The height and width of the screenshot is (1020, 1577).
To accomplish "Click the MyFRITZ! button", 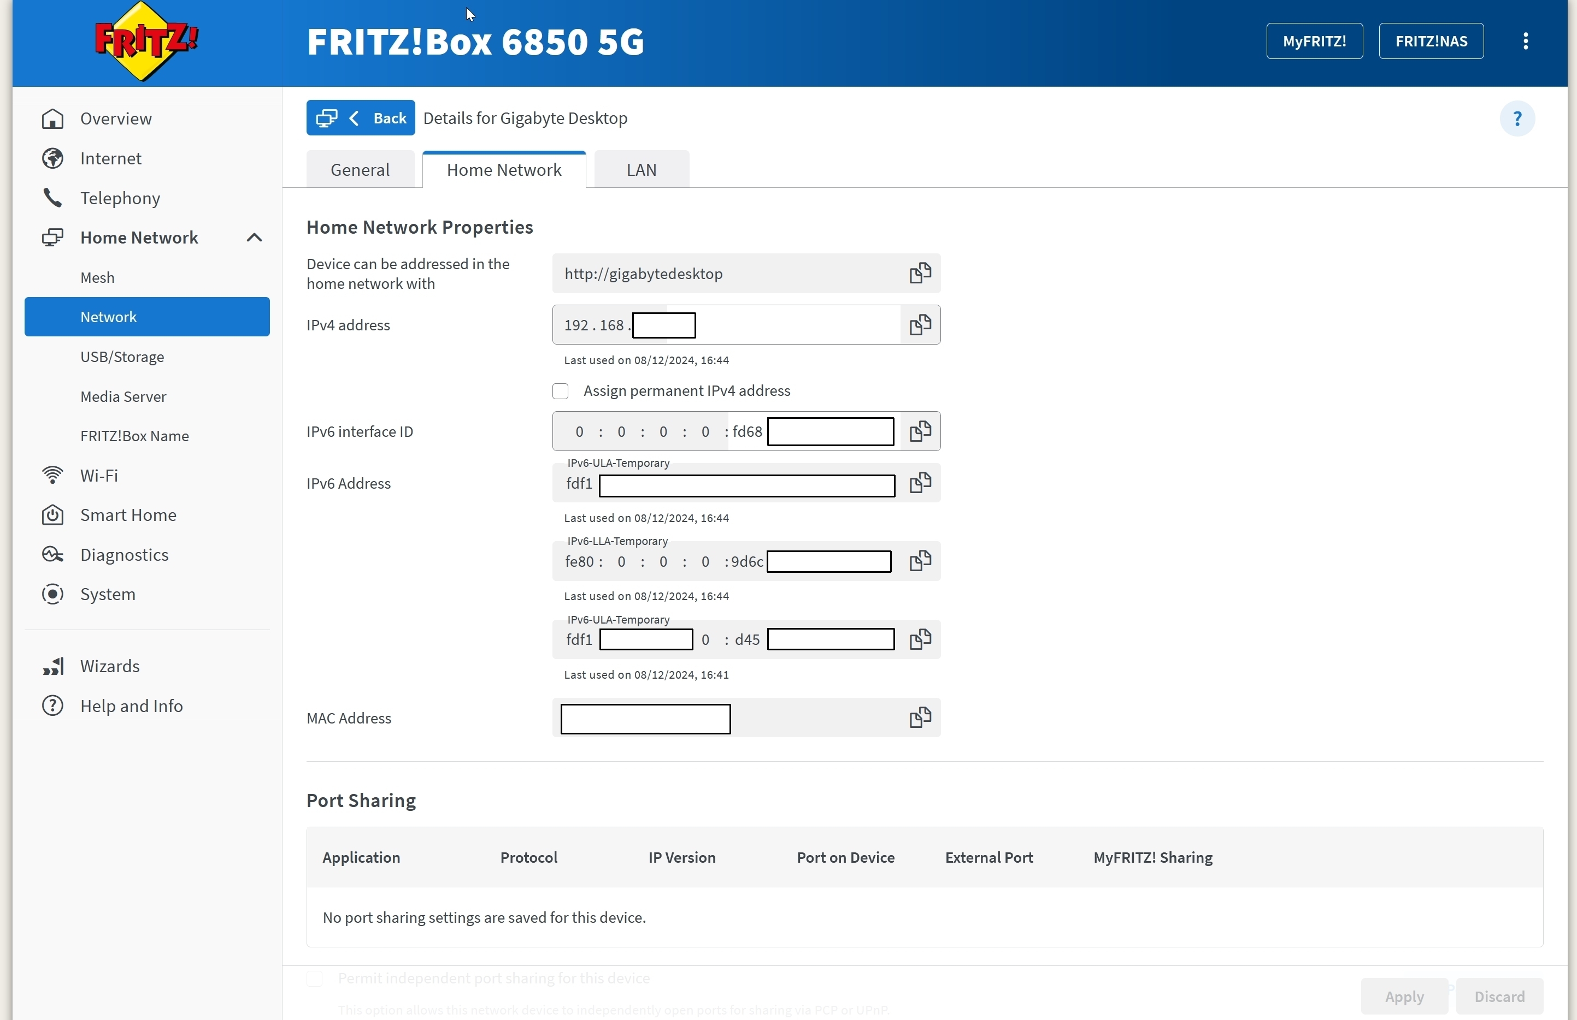I will pos(1314,41).
